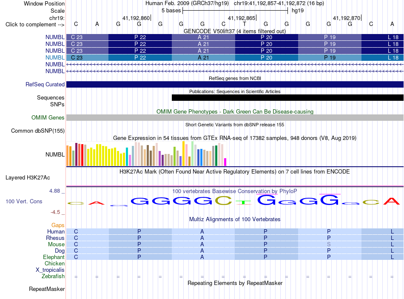Click the A in Rhesus alignment row
Screen dimensions: 404x299
click(x=202, y=238)
